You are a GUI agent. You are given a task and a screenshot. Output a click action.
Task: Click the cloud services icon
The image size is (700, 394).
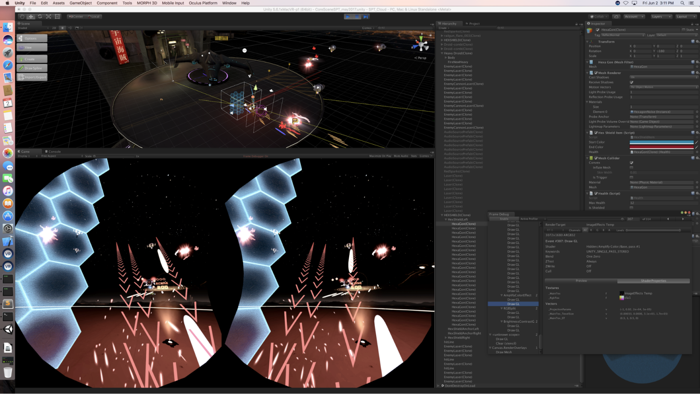pos(616,17)
